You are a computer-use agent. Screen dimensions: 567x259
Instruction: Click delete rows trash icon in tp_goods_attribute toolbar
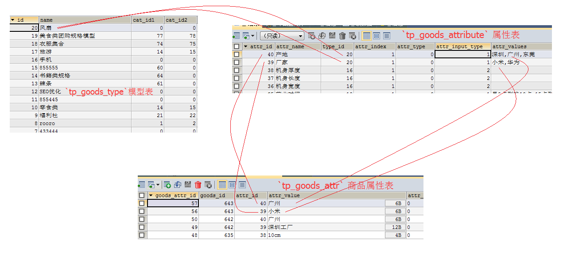tap(342, 36)
